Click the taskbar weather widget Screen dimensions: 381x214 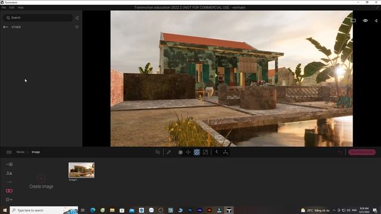(316, 210)
